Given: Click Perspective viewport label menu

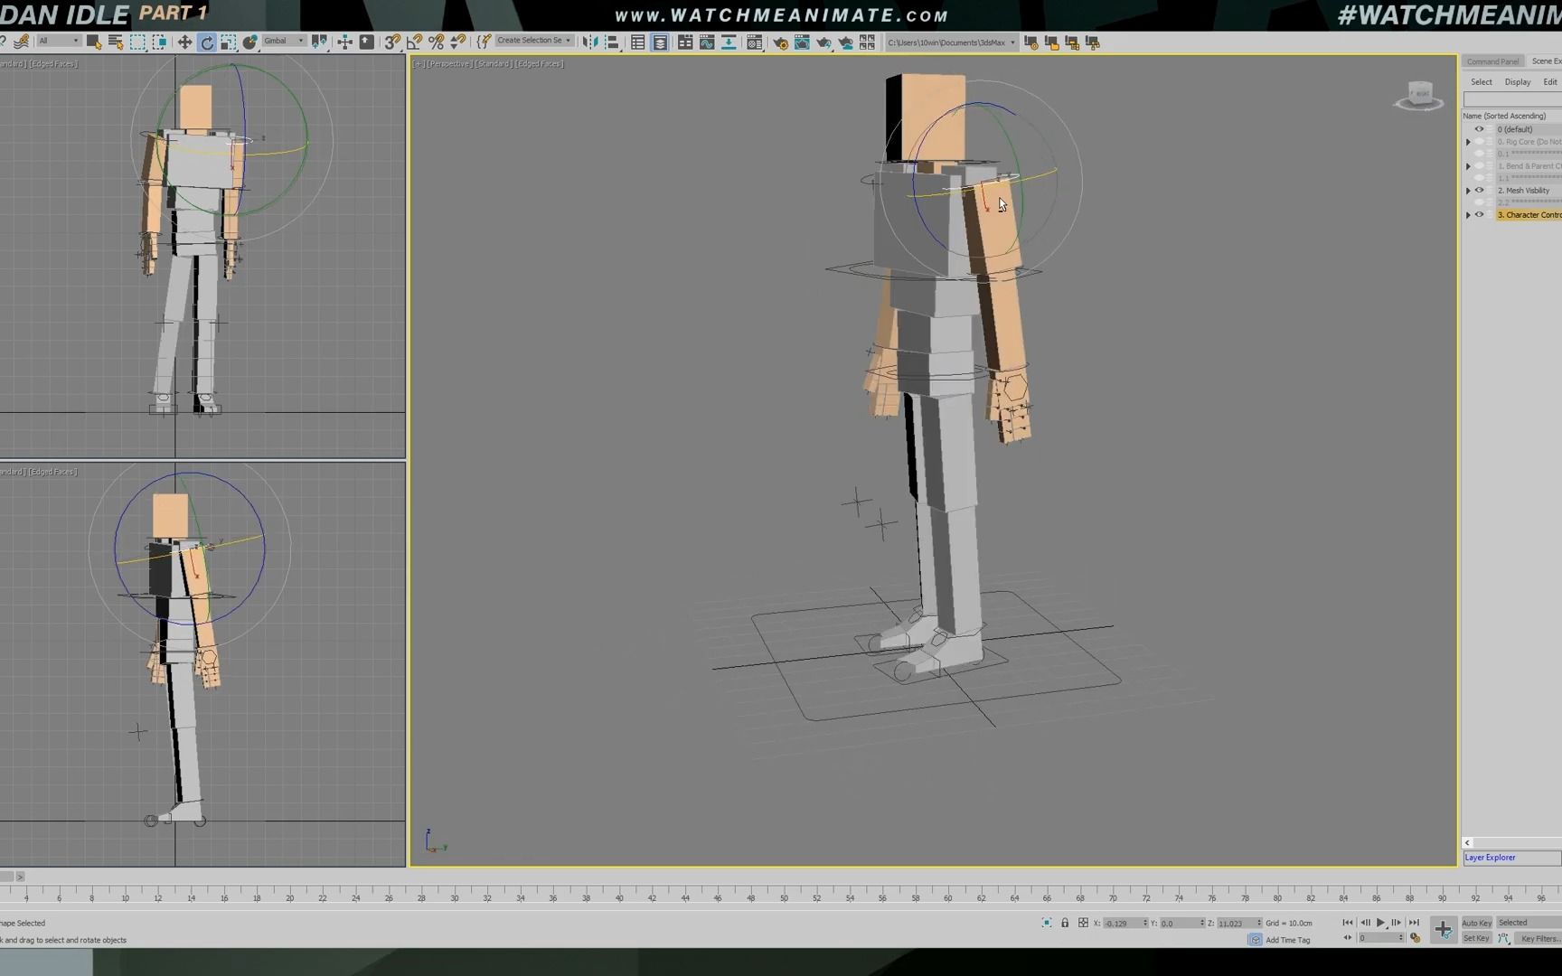Looking at the screenshot, I should click(x=449, y=64).
